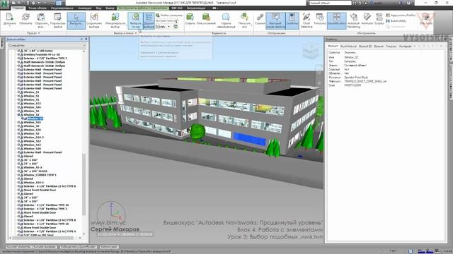Screen dimensions: 453x254
Task: Open the Clash Detective tool
Action: pos(306,20)
